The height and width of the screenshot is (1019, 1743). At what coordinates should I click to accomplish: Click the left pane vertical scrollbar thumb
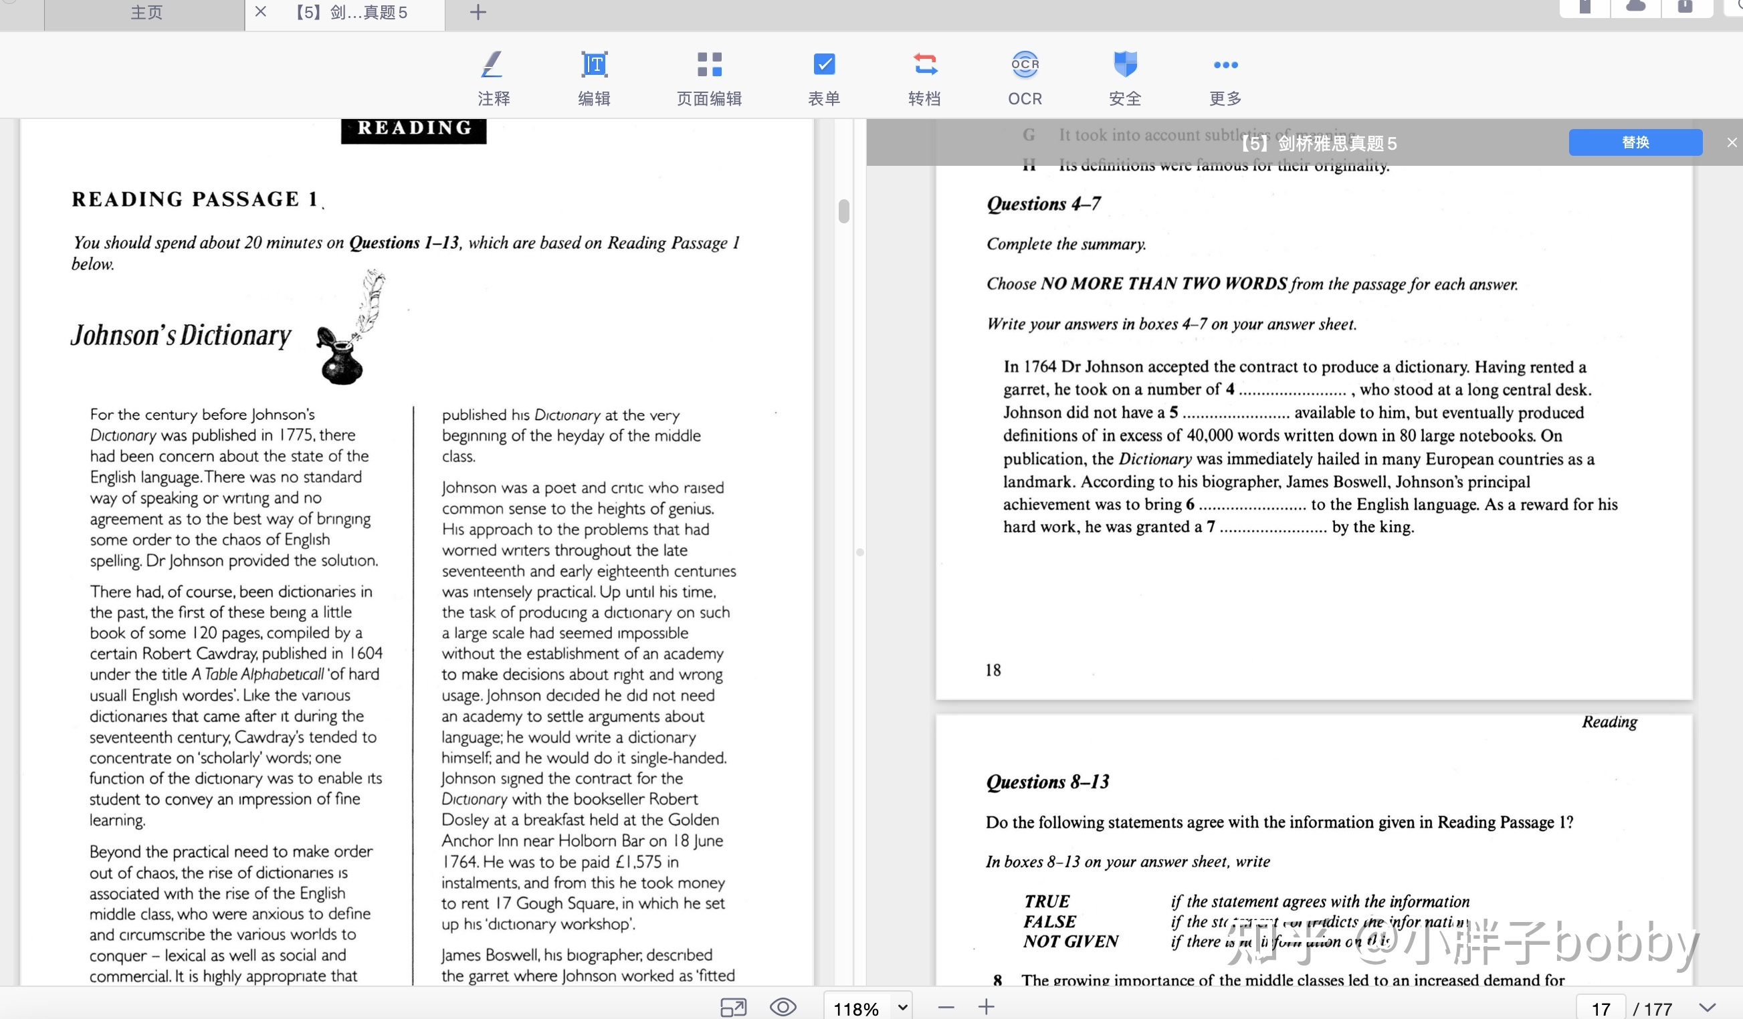coord(843,211)
